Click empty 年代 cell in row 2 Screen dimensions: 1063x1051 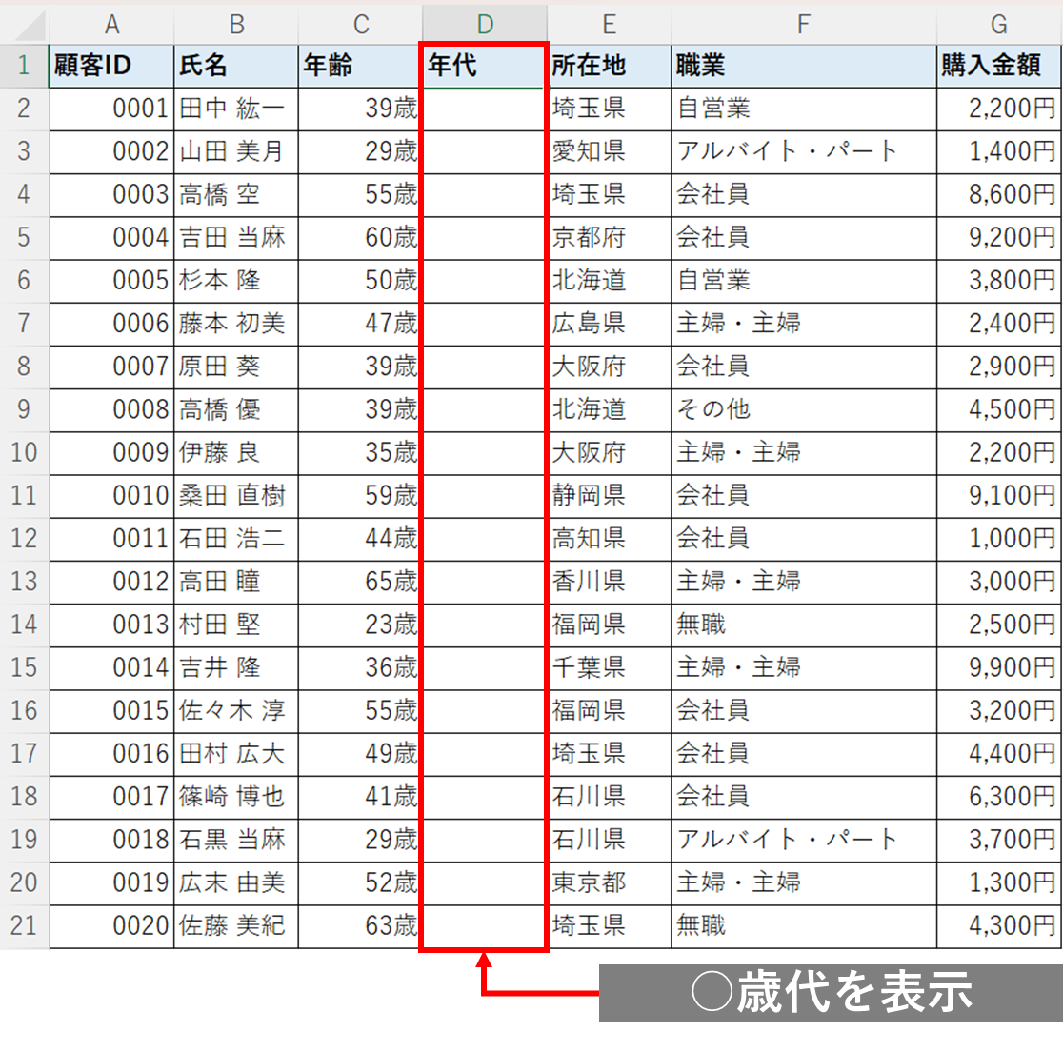click(483, 109)
